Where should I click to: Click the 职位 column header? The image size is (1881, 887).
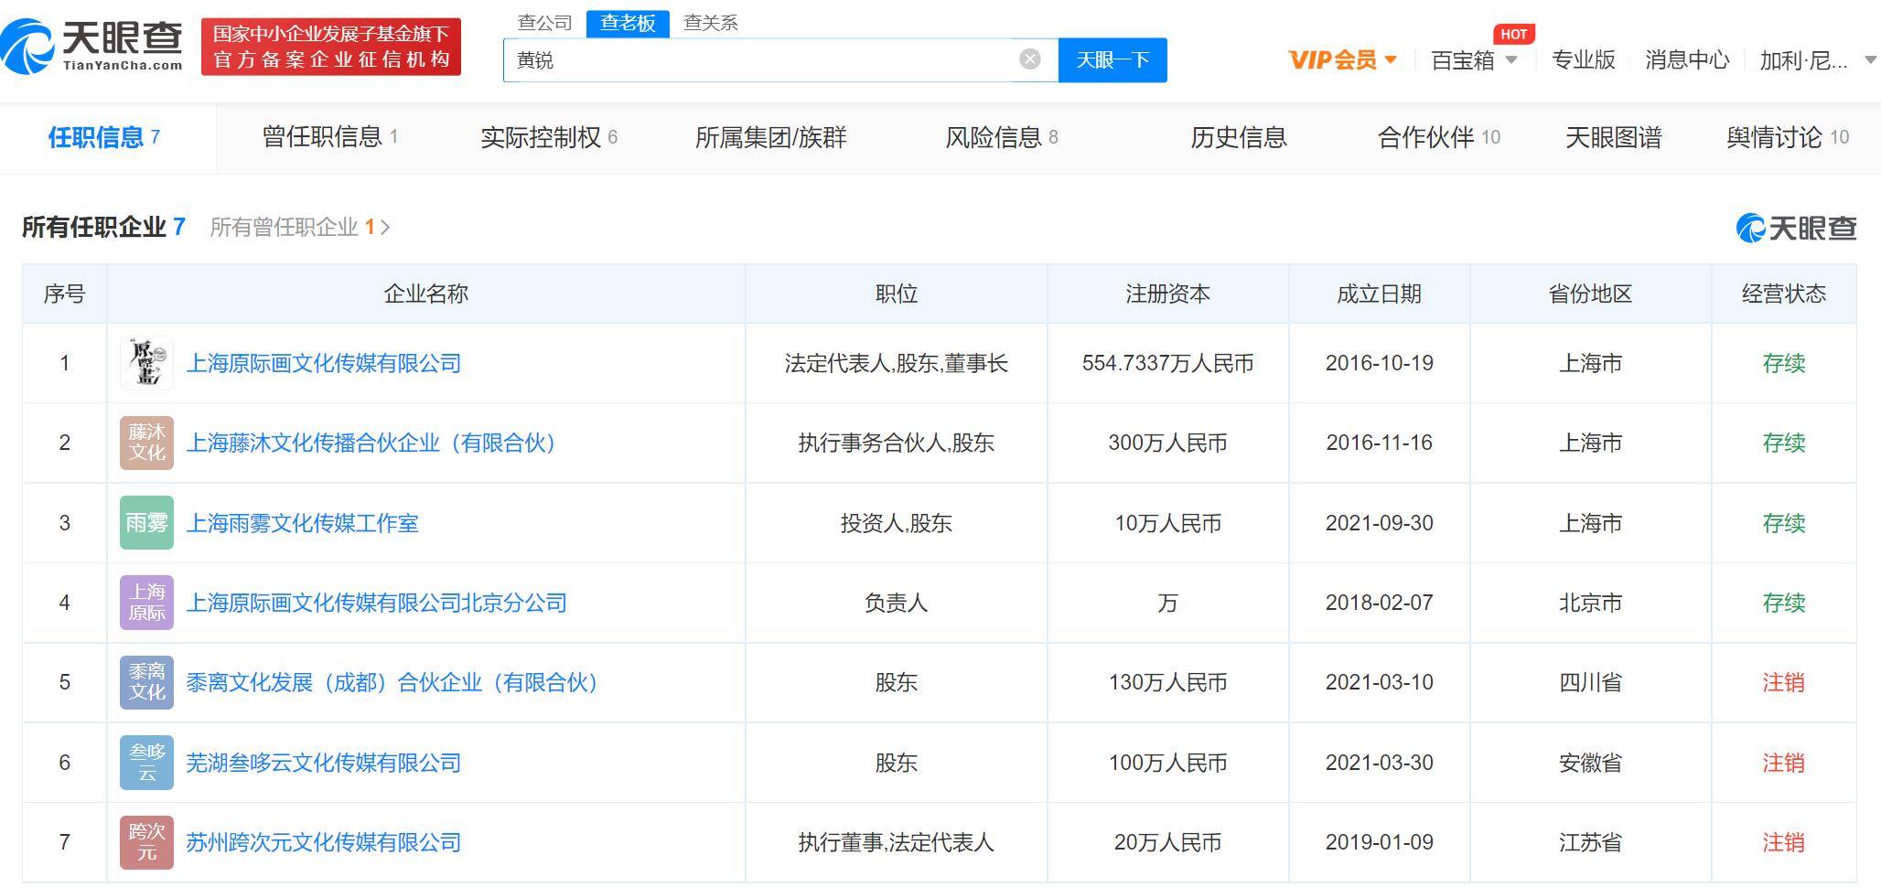click(896, 294)
